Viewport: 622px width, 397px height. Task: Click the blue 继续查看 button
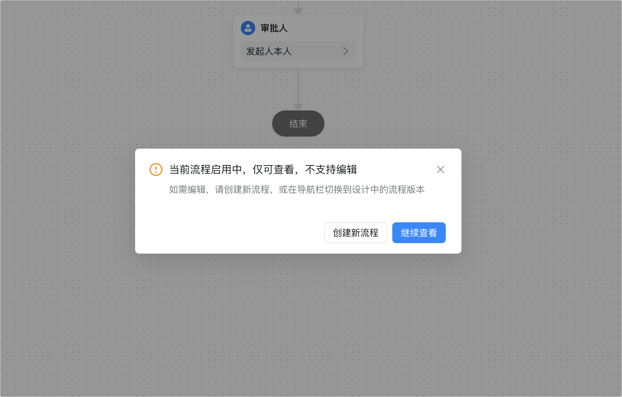pyautogui.click(x=419, y=233)
